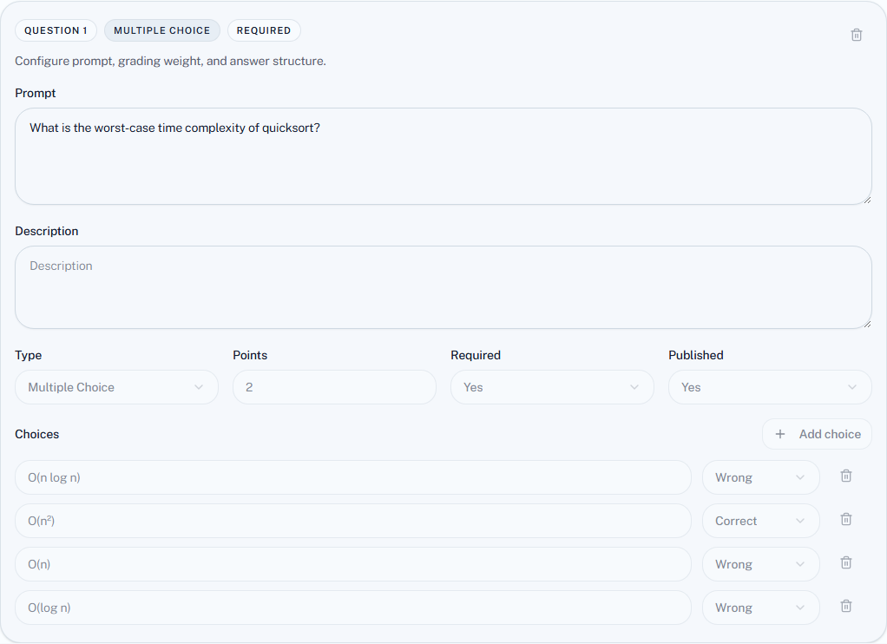The width and height of the screenshot is (887, 644).
Task: Delete Question 1 using the top trash icon
Action: click(857, 35)
